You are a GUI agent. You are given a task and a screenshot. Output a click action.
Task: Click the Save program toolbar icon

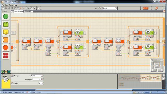coord(9,8)
